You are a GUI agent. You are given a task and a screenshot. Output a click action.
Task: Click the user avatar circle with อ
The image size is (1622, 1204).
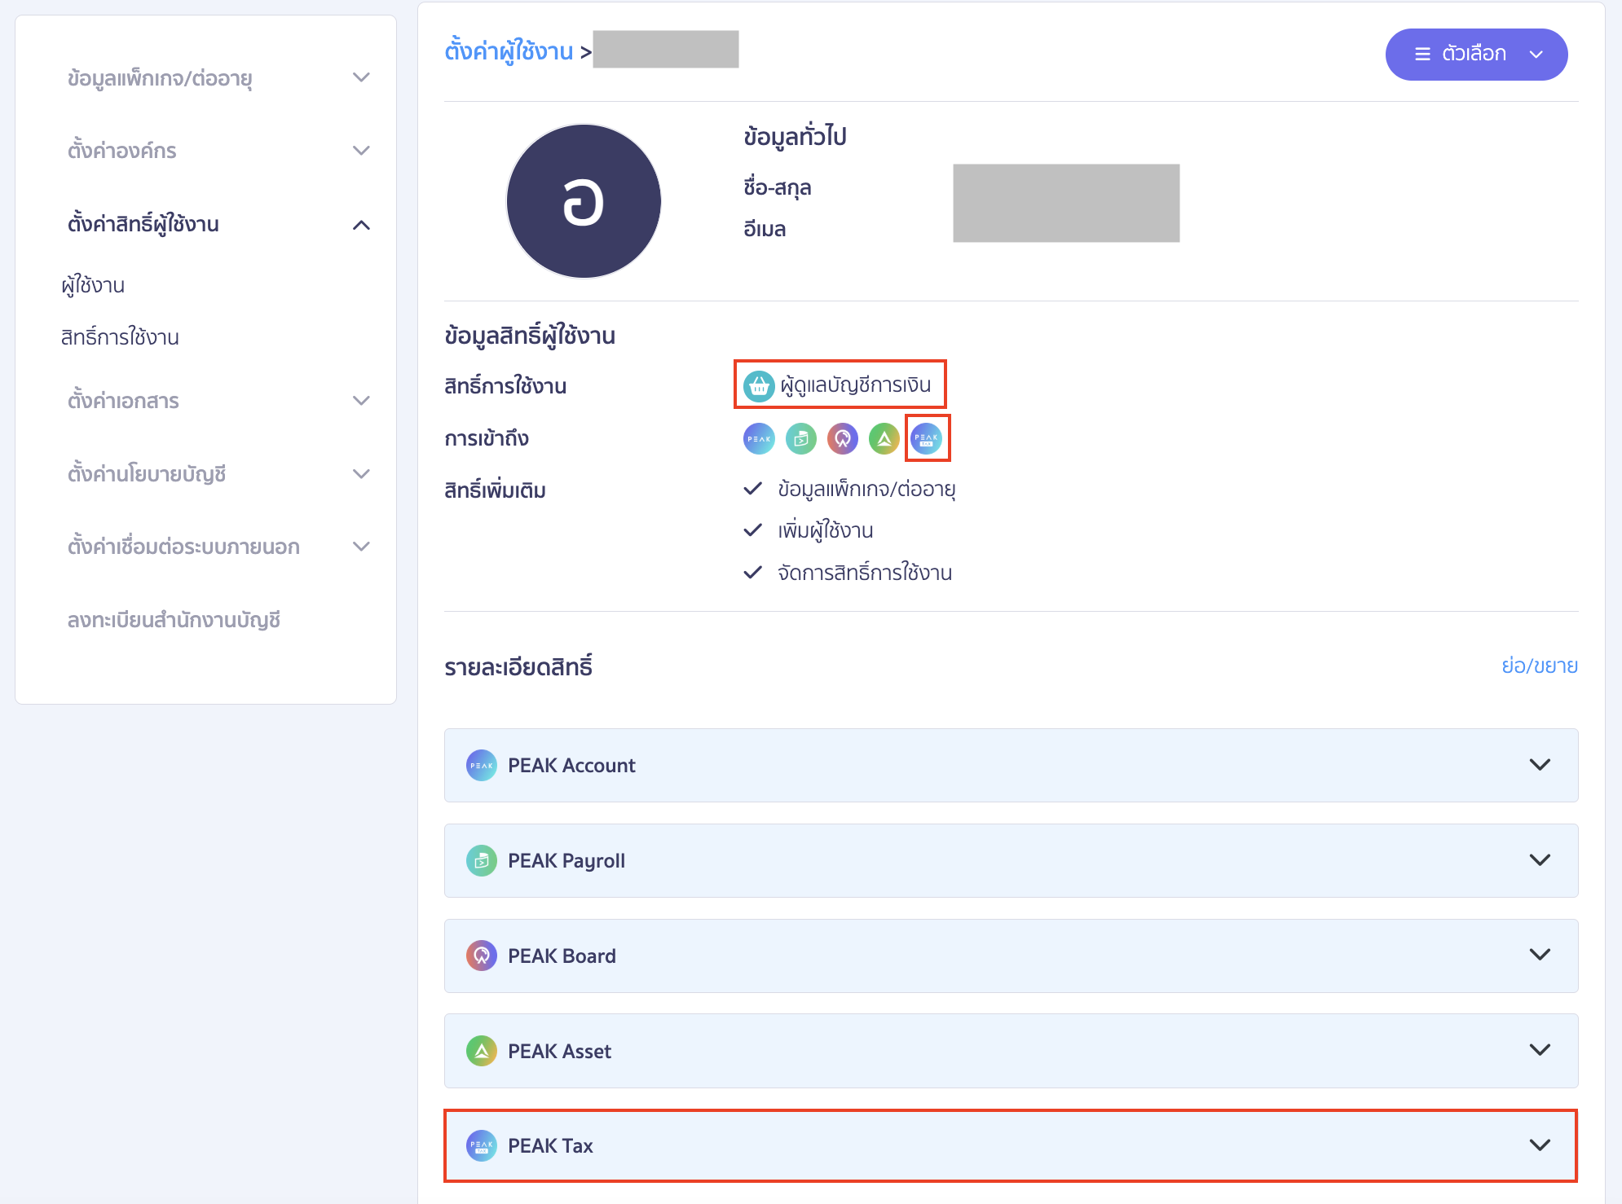(584, 201)
